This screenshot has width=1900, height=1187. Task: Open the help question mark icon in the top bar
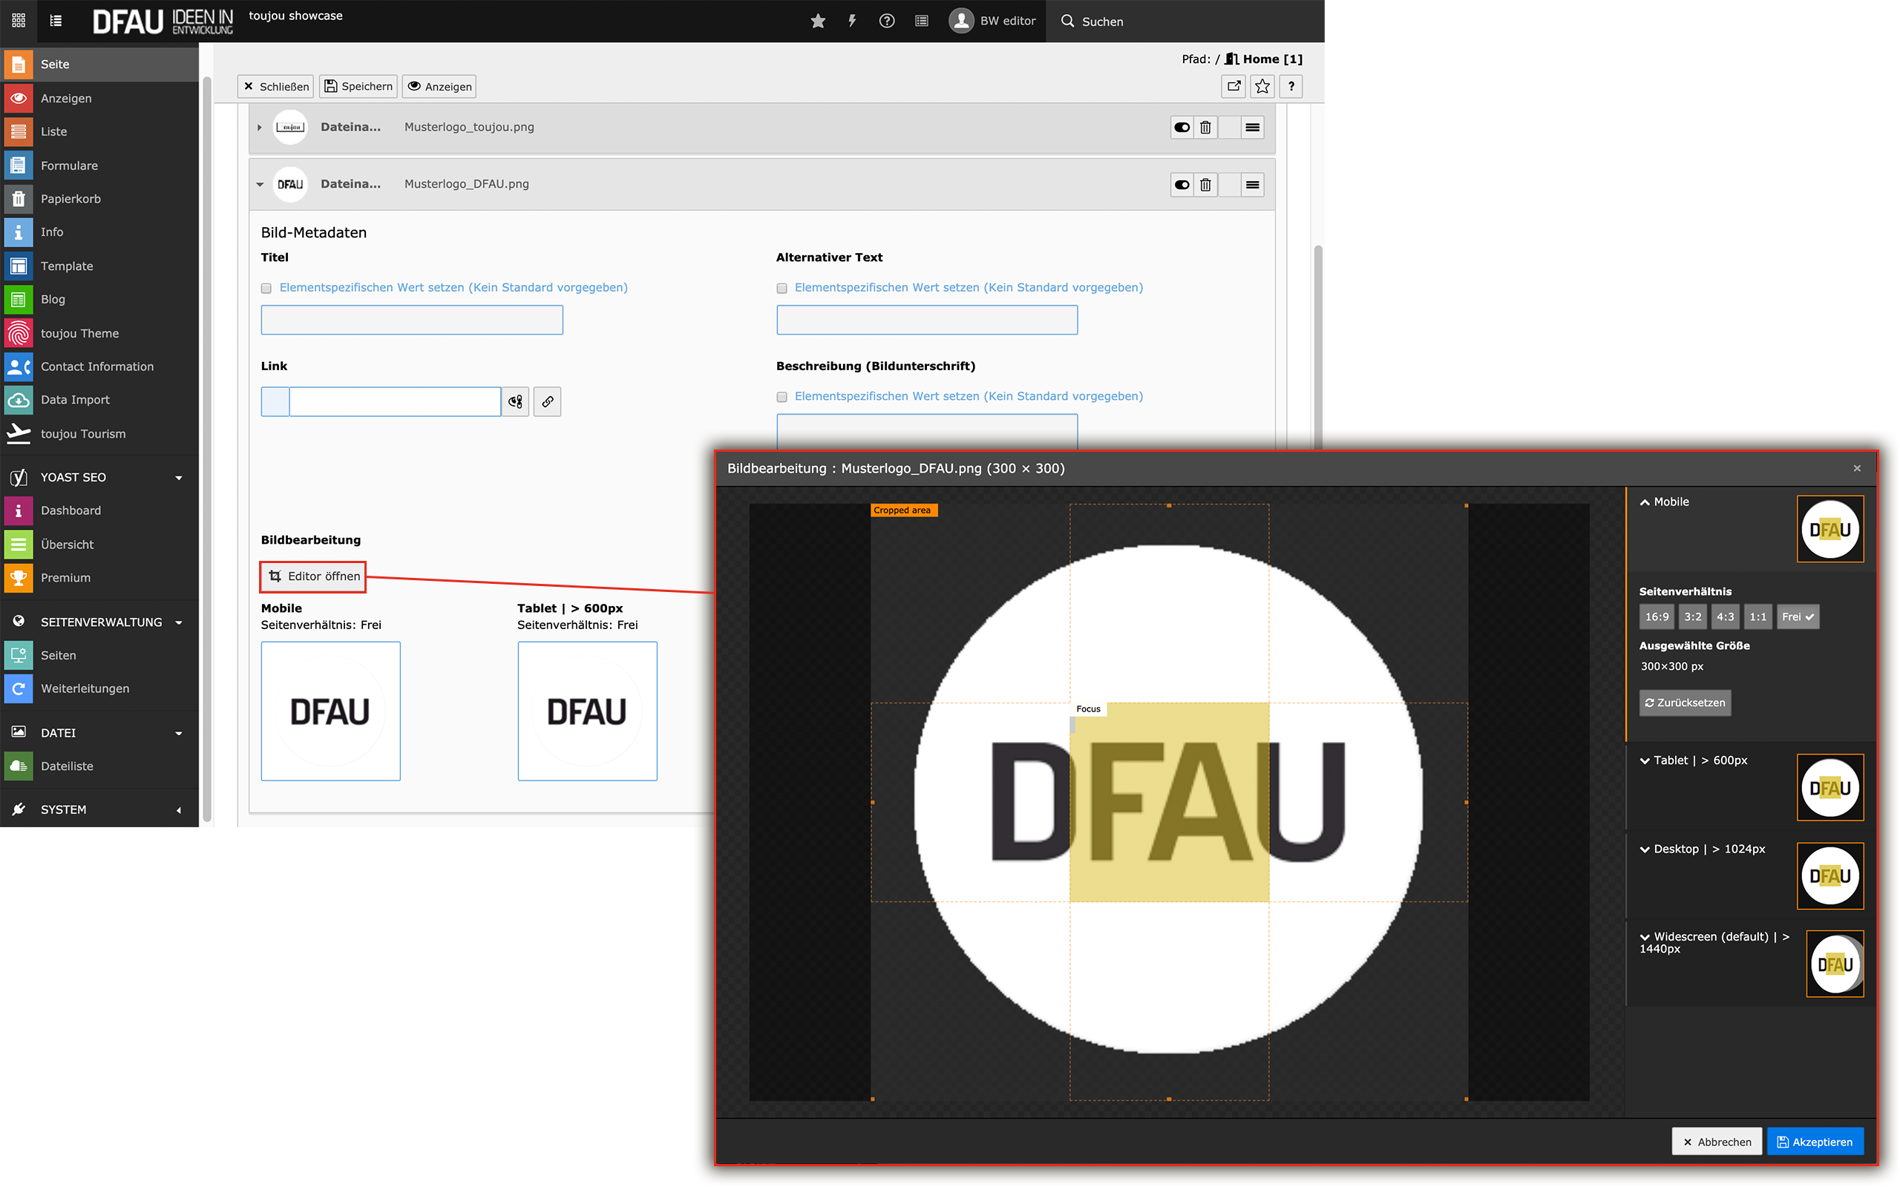coord(886,22)
